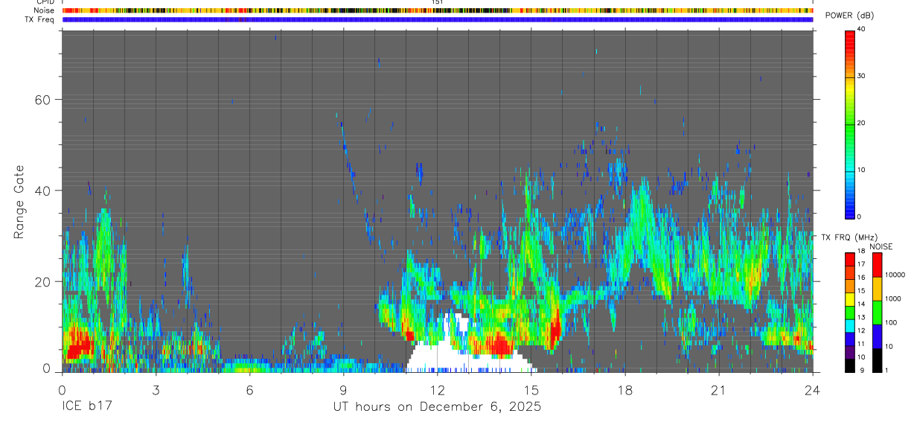
Task: Click the black segment of NOISE legend
Action: point(877,360)
